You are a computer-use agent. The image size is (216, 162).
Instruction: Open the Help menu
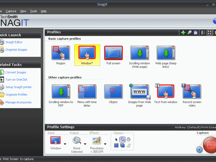click(x=44, y=11)
